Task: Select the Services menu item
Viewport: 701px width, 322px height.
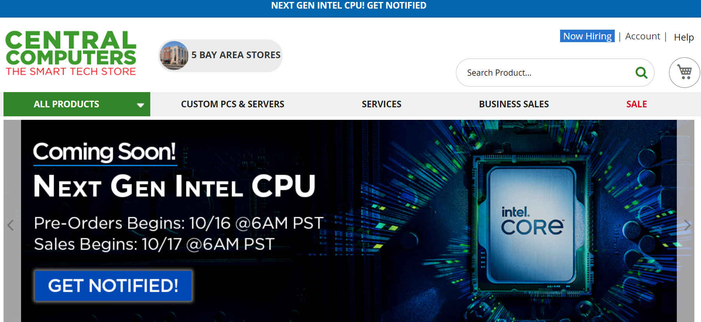Action: click(381, 104)
